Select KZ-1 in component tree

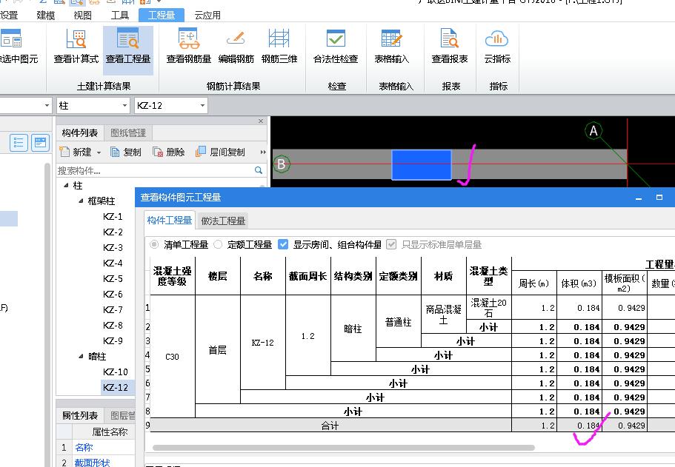click(x=113, y=216)
